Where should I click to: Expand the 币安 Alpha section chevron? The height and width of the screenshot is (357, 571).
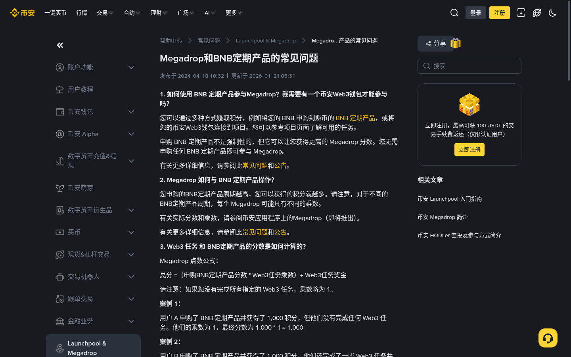131,134
